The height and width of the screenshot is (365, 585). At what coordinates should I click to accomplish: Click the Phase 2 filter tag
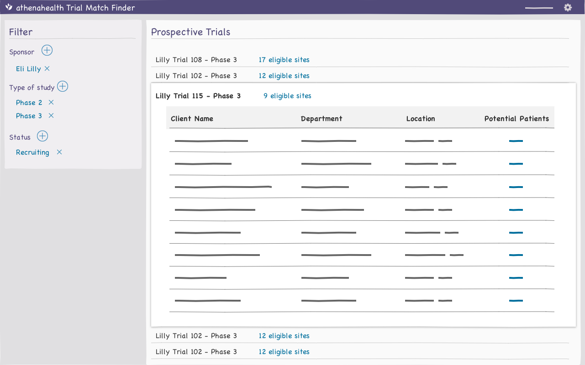tap(29, 103)
